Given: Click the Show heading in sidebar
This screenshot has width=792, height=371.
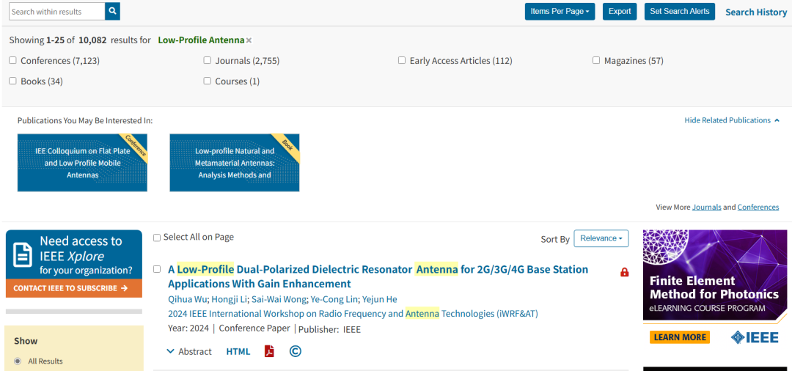Looking at the screenshot, I should pos(26,341).
